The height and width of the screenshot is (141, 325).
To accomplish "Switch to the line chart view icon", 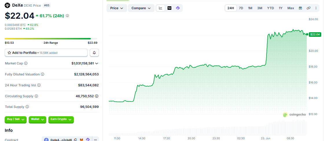I will pos(161,8).
